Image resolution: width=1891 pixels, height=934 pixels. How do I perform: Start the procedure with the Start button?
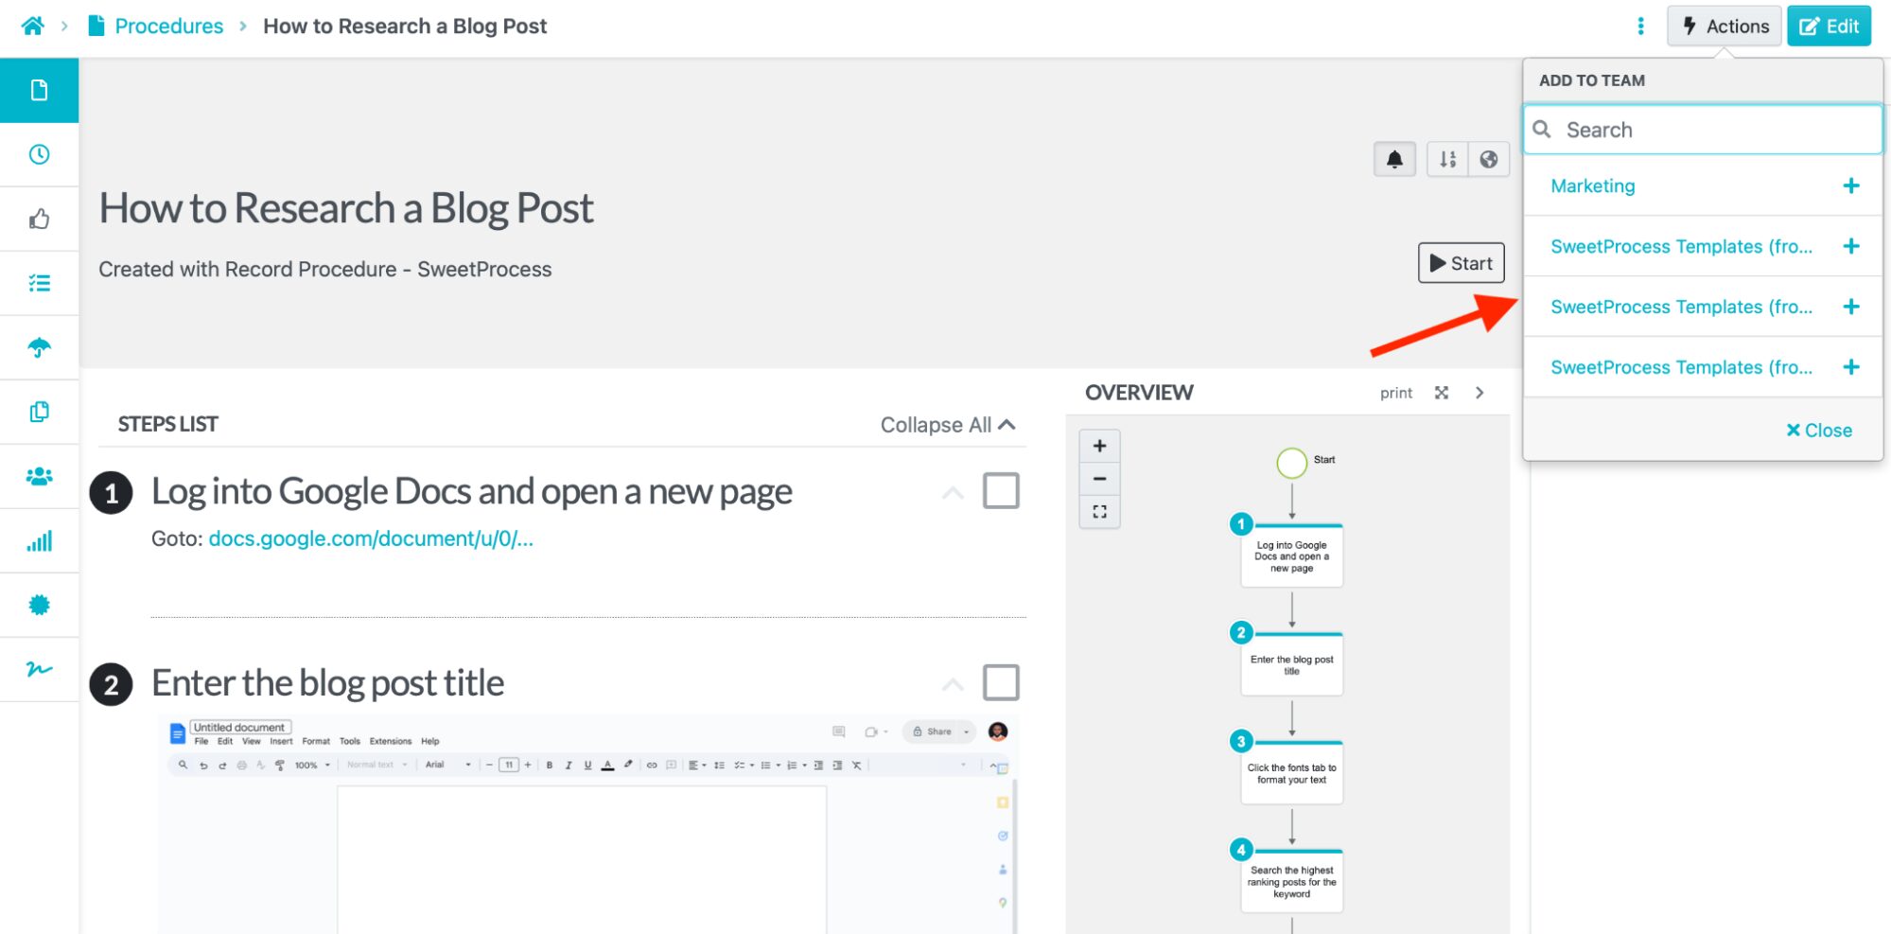pyautogui.click(x=1461, y=263)
